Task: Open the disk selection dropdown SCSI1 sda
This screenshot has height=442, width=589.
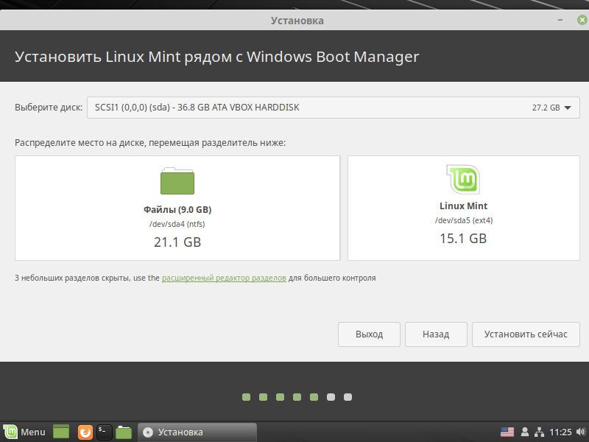Action: [334, 108]
